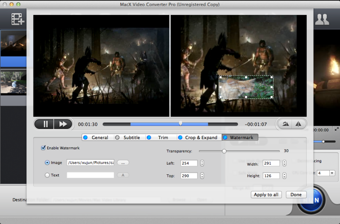Switch to the Subtitle tab

click(130, 137)
